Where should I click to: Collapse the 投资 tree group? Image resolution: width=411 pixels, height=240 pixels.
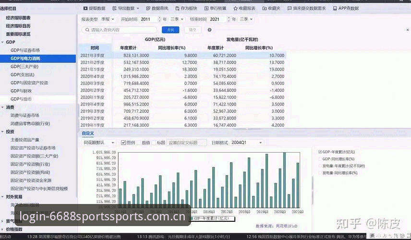click(2, 132)
